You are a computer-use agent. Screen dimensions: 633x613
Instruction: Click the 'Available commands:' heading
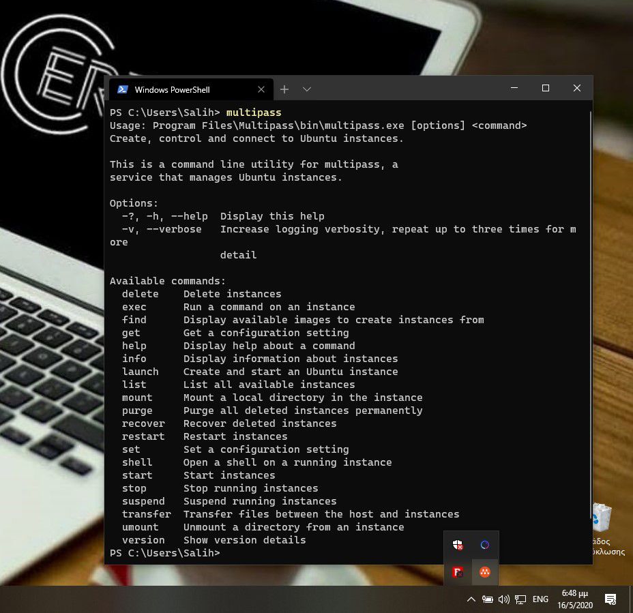pyautogui.click(x=168, y=281)
